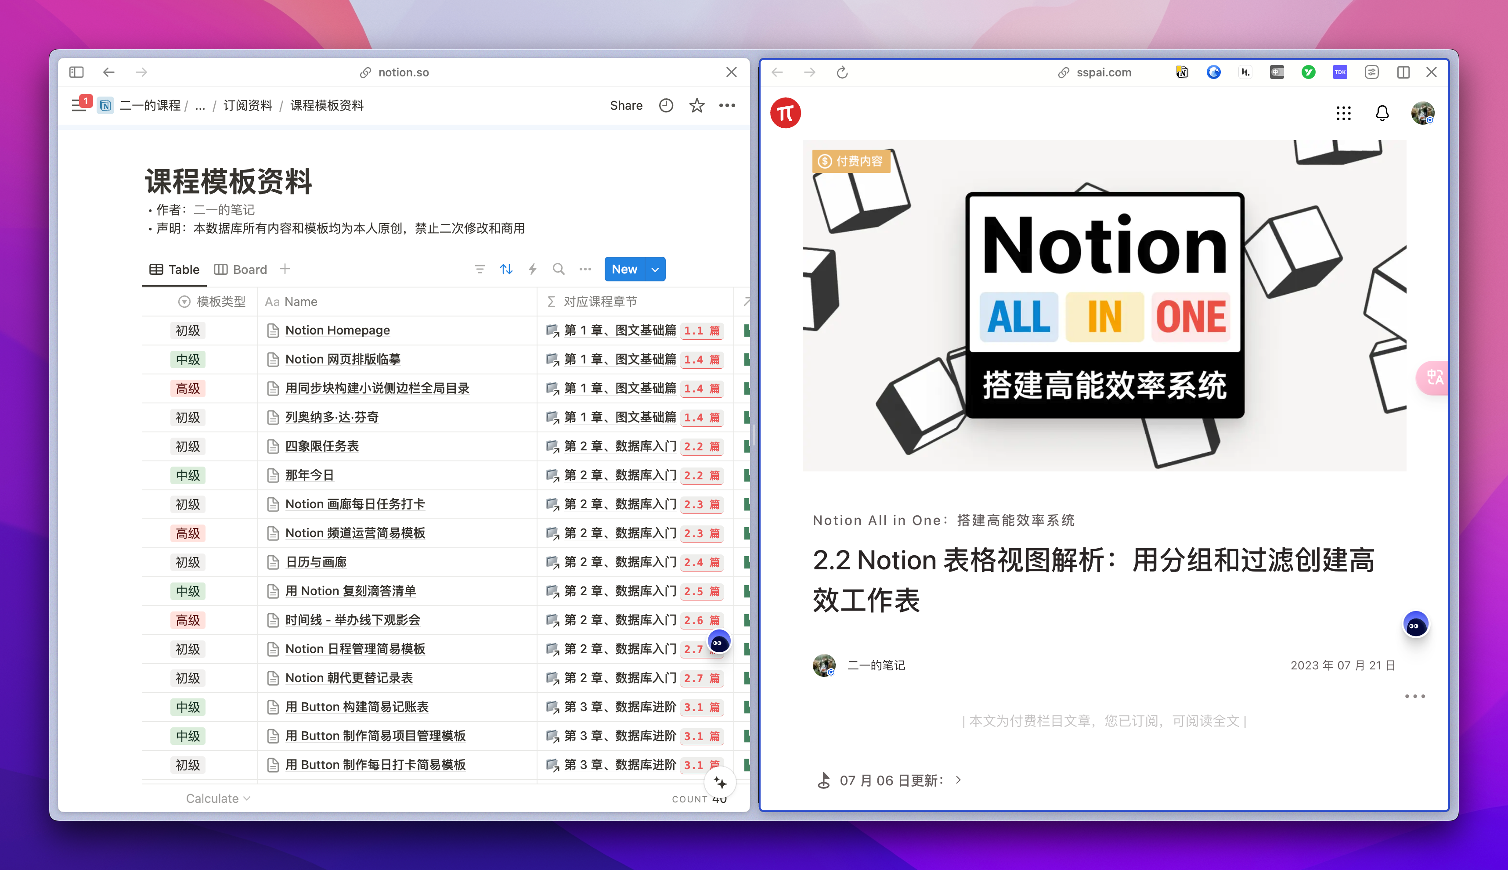Click the article title 2.2 Notion 表格视图解析
Screen dimensions: 1508x870
(1093, 580)
